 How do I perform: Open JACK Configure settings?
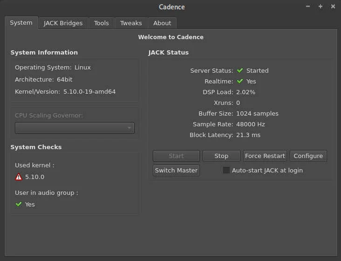(308, 156)
